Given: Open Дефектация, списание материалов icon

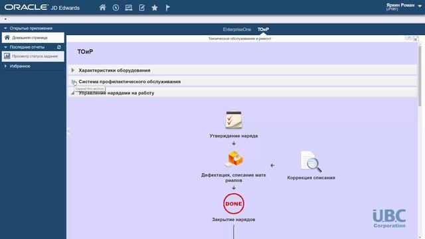Looking at the screenshot, I should pyautogui.click(x=234, y=159).
